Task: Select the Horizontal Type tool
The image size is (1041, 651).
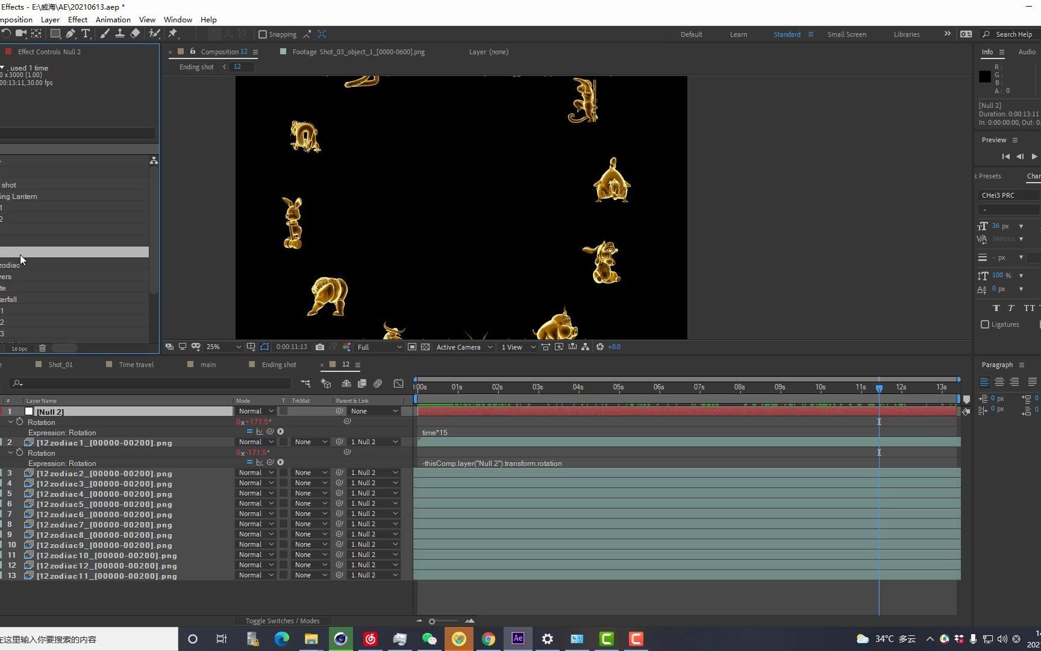Action: [86, 34]
